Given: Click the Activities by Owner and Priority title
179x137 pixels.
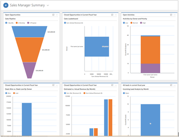Looking at the screenshot, I should pos(135,19).
